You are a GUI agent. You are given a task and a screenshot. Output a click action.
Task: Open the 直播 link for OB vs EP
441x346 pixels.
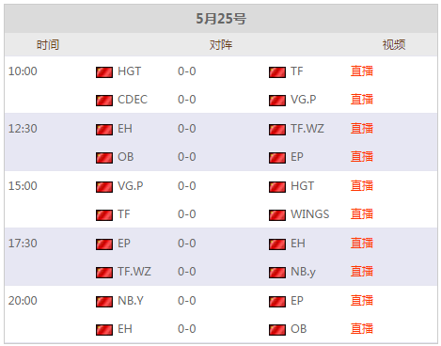[x=362, y=157]
